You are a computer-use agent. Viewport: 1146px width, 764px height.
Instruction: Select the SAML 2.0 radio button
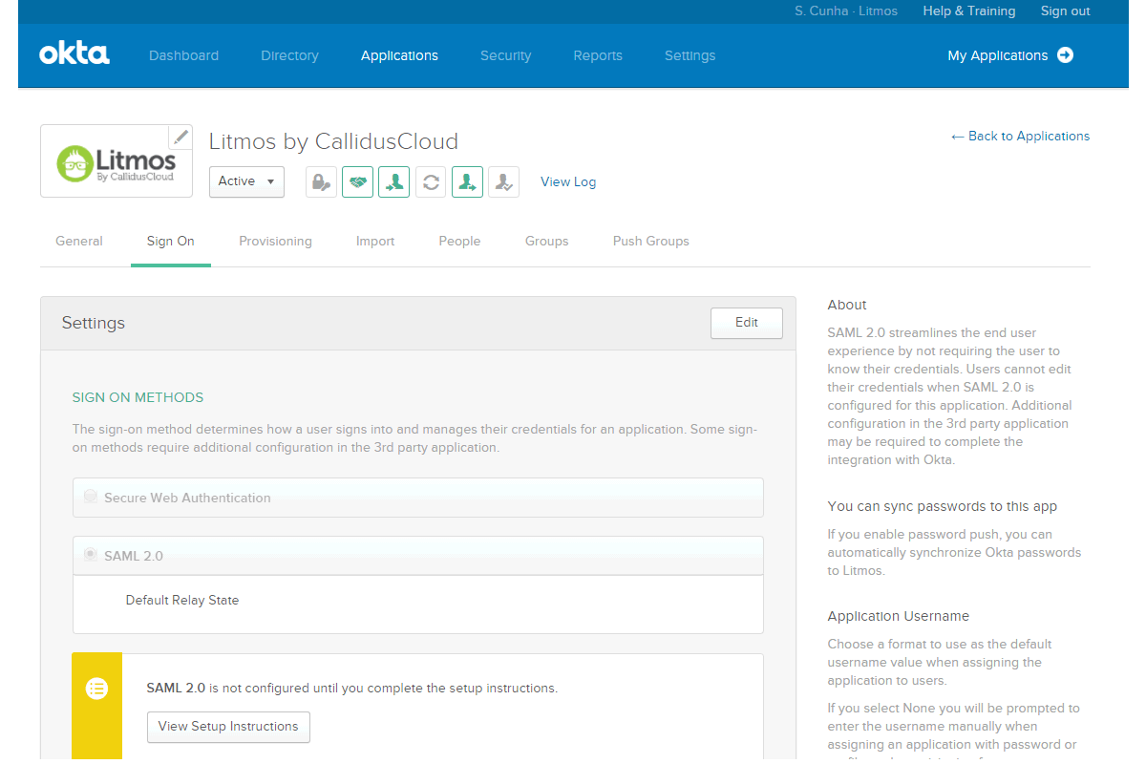tap(90, 554)
